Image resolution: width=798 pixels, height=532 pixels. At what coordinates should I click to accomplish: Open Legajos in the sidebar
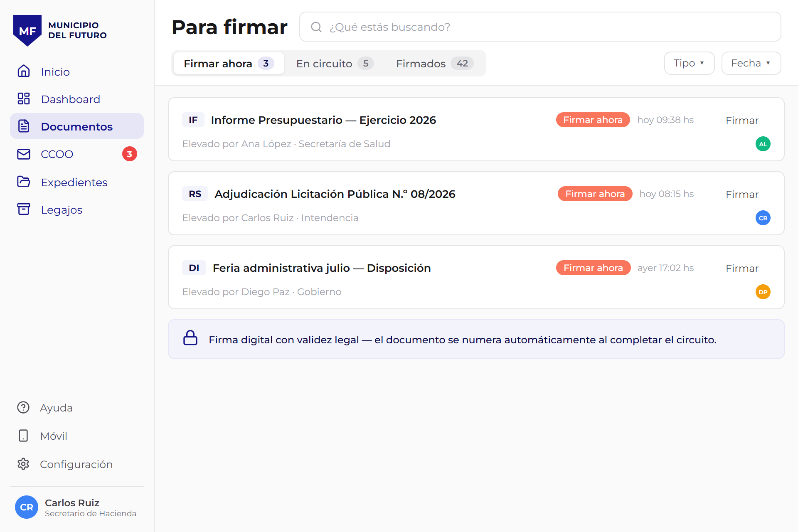pyautogui.click(x=77, y=209)
